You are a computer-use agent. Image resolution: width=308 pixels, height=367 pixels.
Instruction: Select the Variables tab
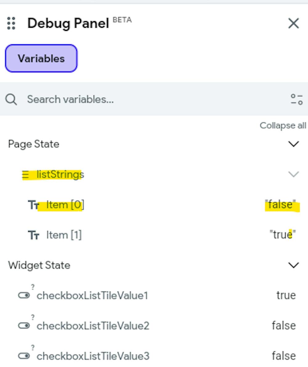(x=41, y=58)
